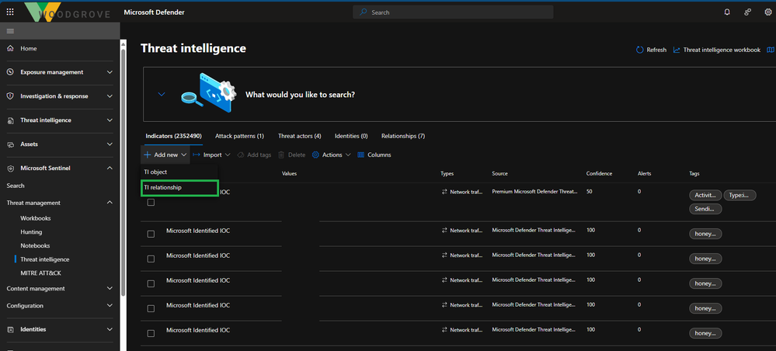The image size is (776, 351).
Task: Tick checkbox of last visible IOC row
Action: 151,333
